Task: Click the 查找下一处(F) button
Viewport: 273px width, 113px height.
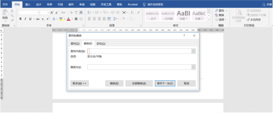Action: (165, 84)
